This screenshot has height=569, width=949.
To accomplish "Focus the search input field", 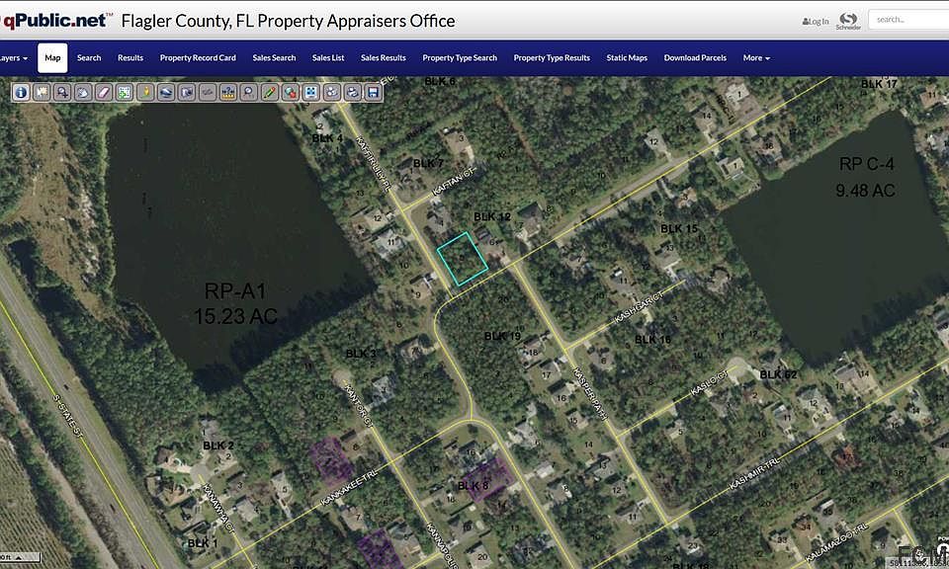I will [908, 20].
